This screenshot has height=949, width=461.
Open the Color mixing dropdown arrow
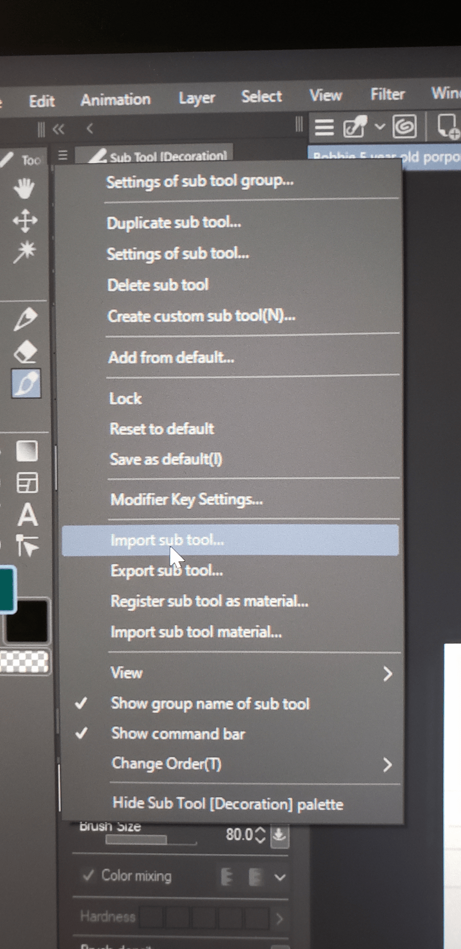(280, 877)
